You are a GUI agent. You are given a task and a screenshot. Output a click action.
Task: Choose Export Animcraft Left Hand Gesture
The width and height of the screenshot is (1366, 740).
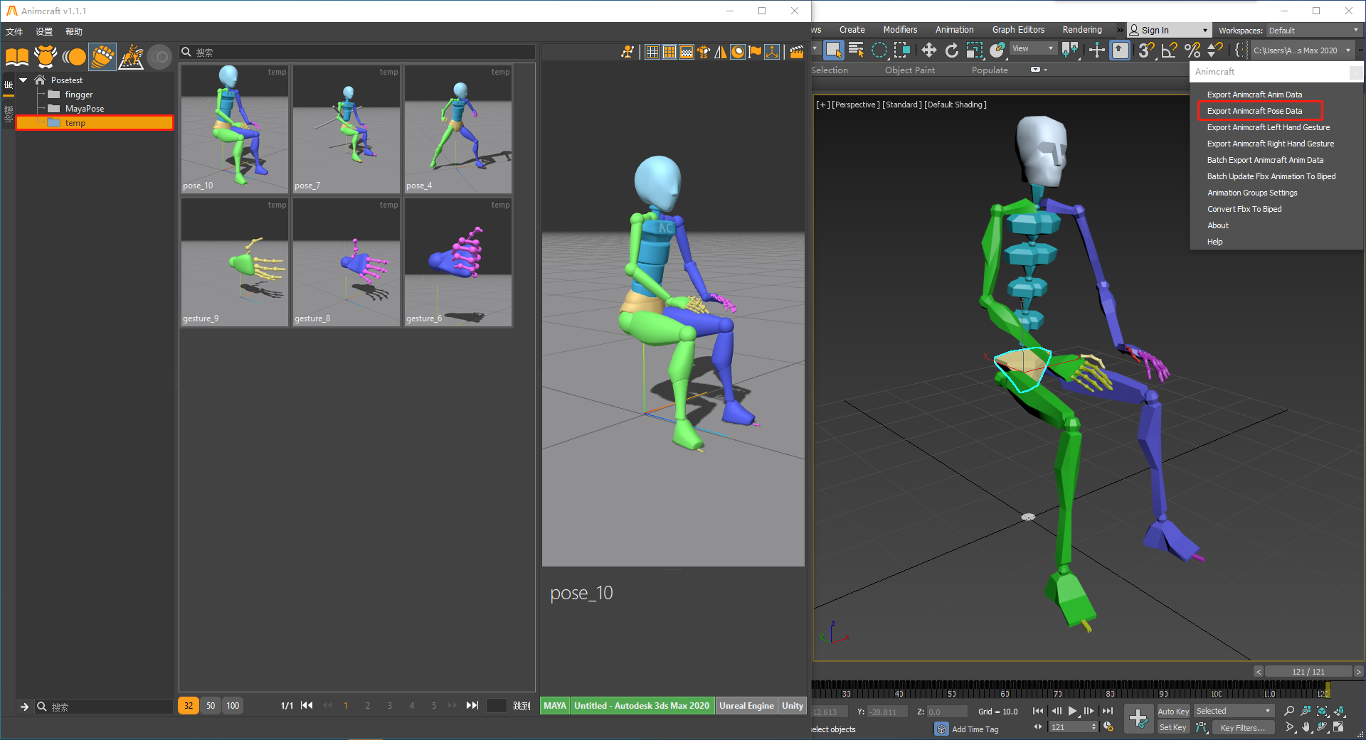click(1268, 127)
